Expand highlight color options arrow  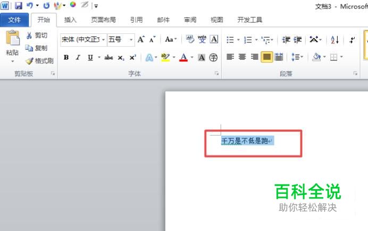[x=174, y=57]
